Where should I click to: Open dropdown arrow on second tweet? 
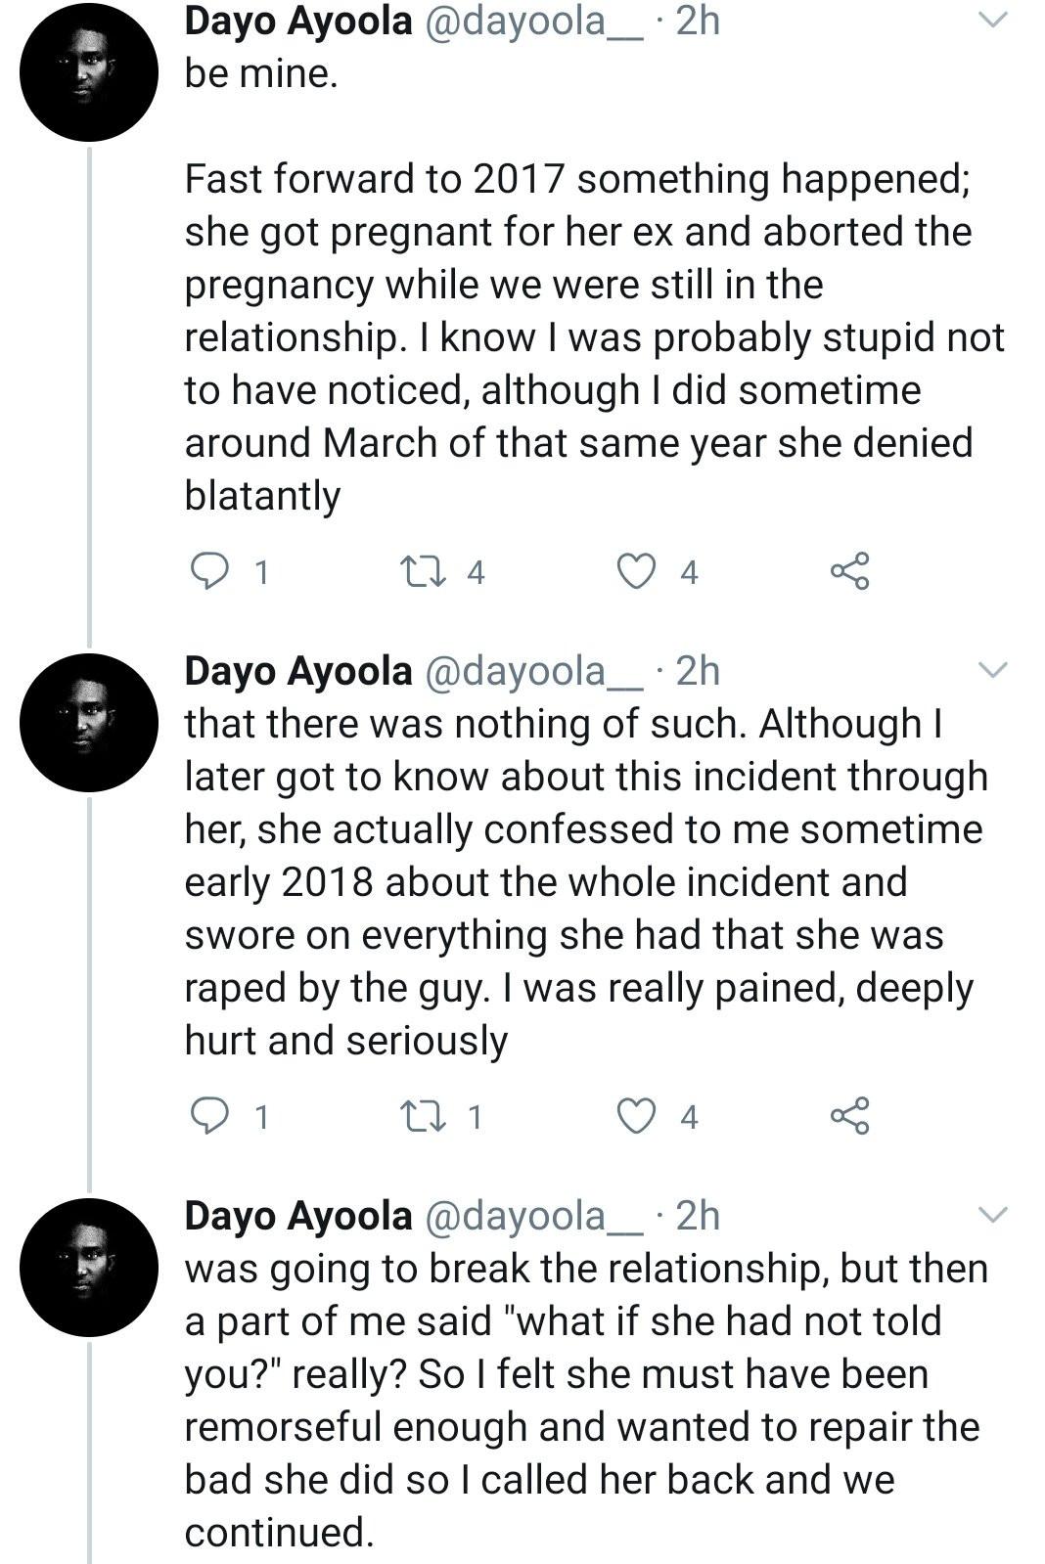click(992, 670)
